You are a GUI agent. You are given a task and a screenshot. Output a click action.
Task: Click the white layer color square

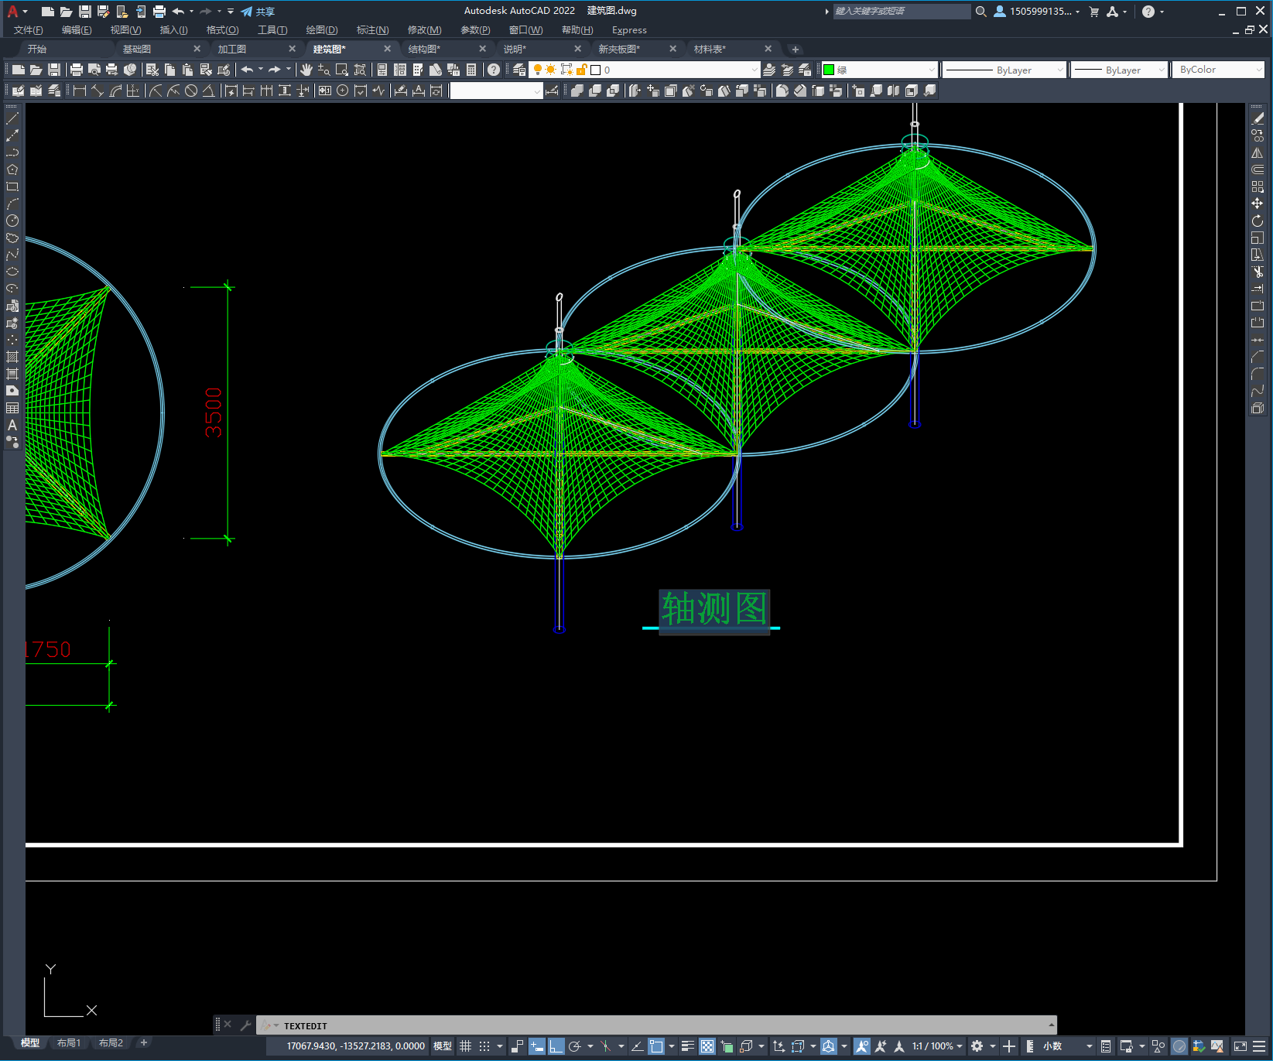point(596,70)
